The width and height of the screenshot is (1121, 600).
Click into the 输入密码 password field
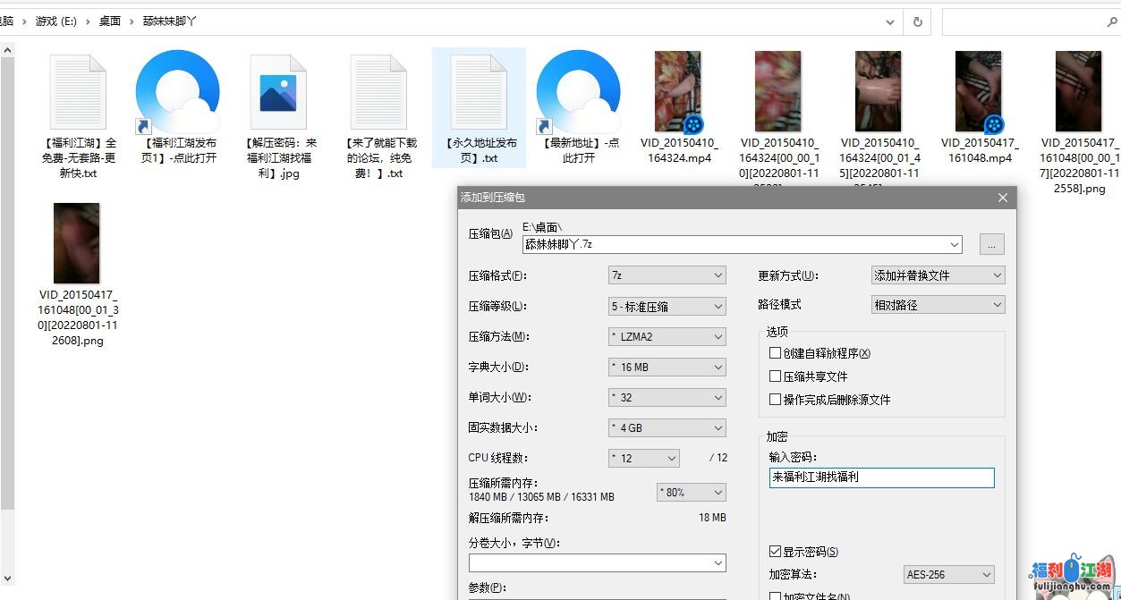tap(881, 477)
